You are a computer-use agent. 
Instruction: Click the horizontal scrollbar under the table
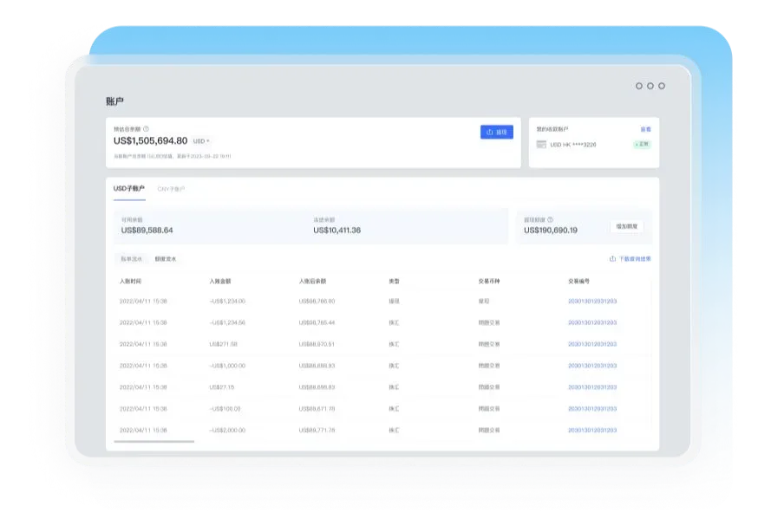(x=154, y=441)
